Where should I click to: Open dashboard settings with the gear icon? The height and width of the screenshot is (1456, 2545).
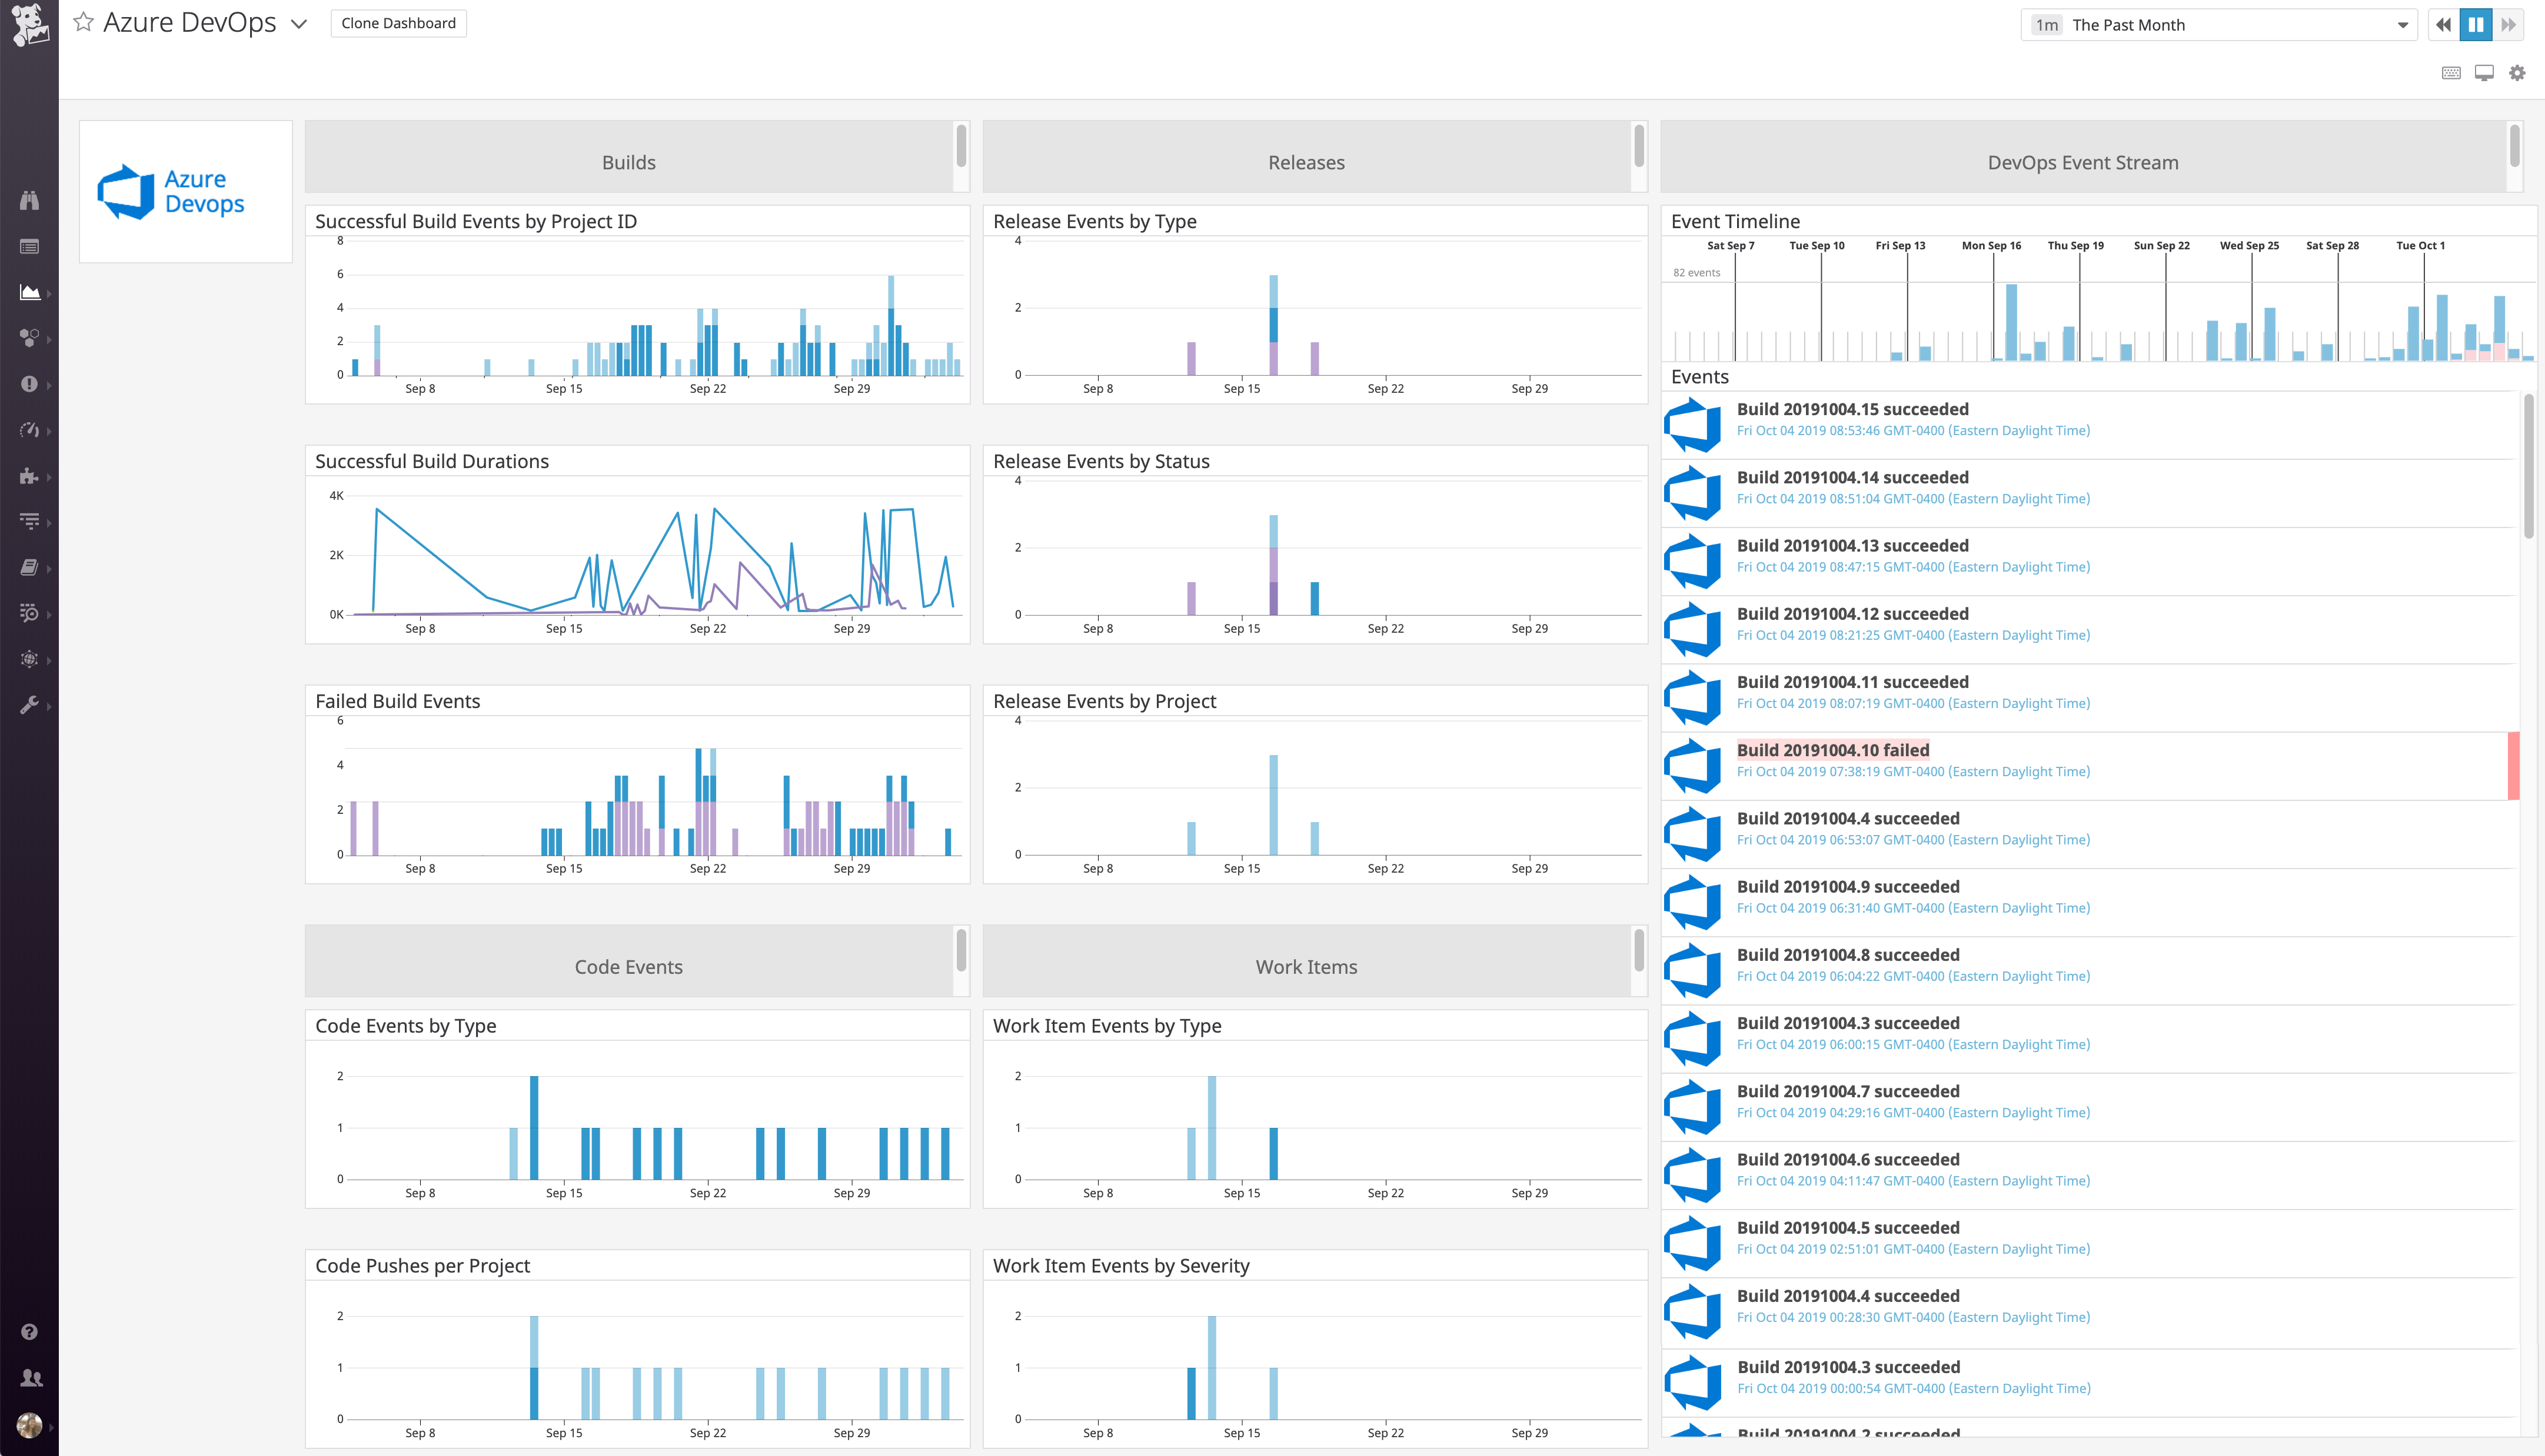[2517, 72]
